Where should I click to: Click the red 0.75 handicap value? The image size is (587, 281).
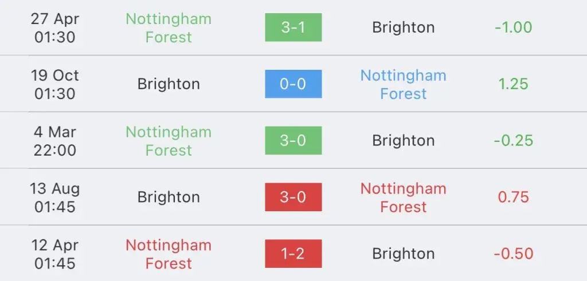pyautogui.click(x=513, y=197)
